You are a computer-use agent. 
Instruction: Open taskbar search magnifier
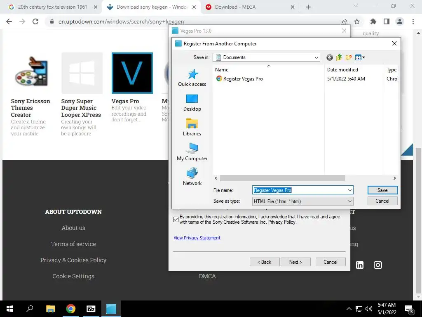coord(30,309)
